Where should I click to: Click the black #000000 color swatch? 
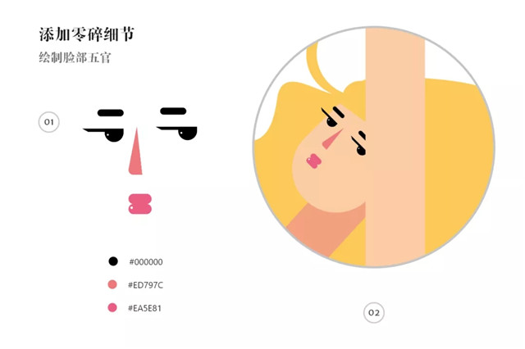pyautogui.click(x=113, y=261)
